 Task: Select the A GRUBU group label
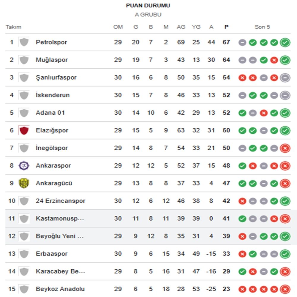tap(148, 15)
